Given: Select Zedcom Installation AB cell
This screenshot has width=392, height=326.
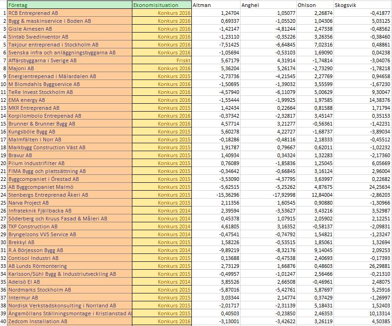Looking at the screenshot, I should (70, 321).
